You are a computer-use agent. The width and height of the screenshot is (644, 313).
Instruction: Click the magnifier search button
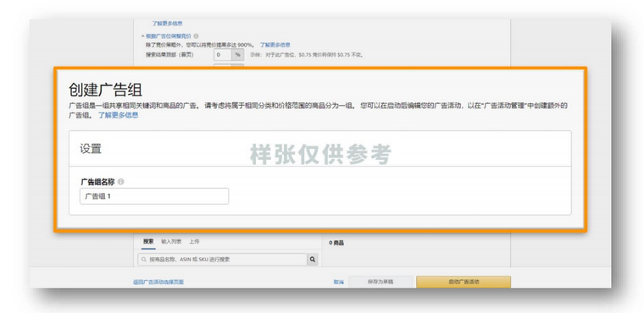click(x=313, y=259)
